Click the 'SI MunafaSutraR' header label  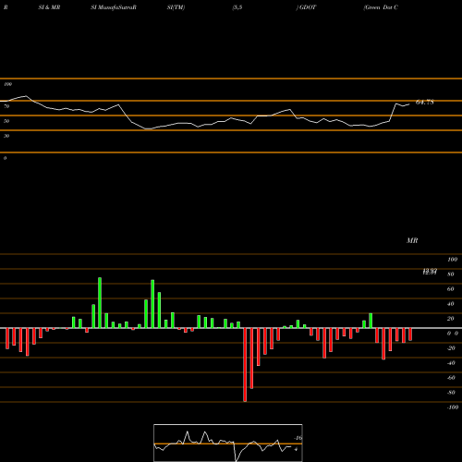tap(114, 7)
